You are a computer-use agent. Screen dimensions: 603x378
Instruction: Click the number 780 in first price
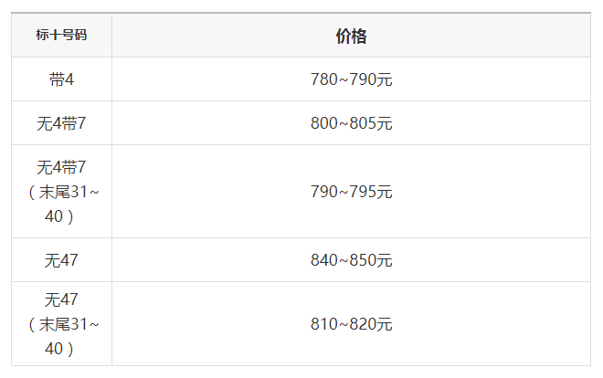324,79
